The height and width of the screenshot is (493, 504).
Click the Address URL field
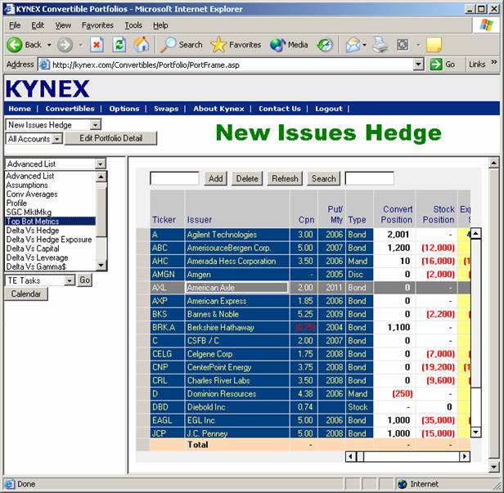coord(232,65)
